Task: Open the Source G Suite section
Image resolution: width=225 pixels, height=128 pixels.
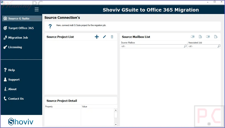Action: [22, 18]
